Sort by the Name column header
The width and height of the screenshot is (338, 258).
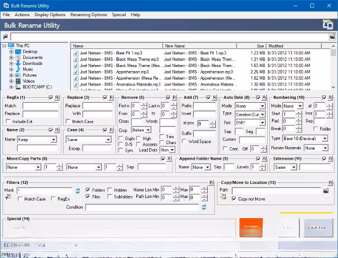coord(117,46)
